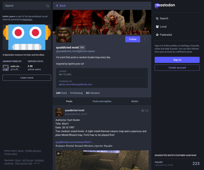Click the Local people icon
The height and width of the screenshot is (170, 204).
157,26
